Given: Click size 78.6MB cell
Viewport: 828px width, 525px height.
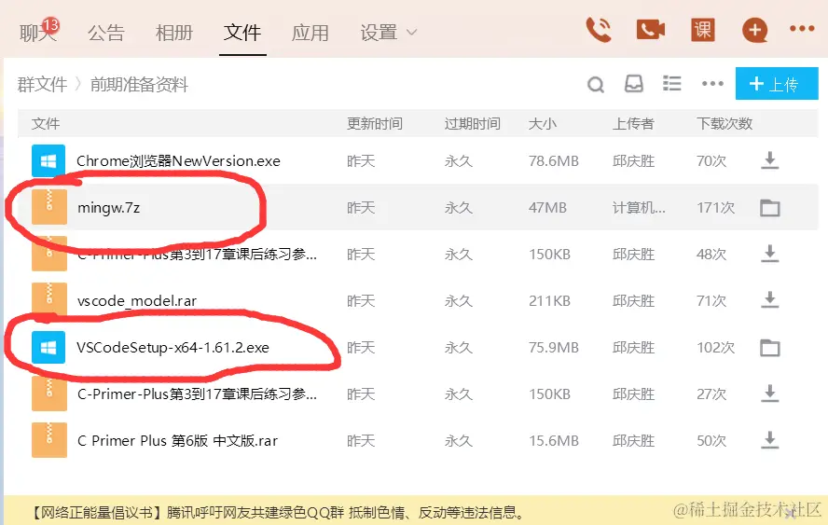Looking at the screenshot, I should tap(554, 160).
